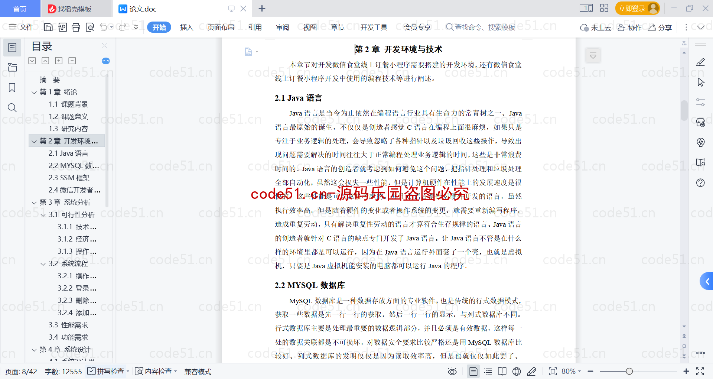713x379 pixels.
Task: Open the quick access toolbar dropdown arrow
Action: tap(136, 27)
